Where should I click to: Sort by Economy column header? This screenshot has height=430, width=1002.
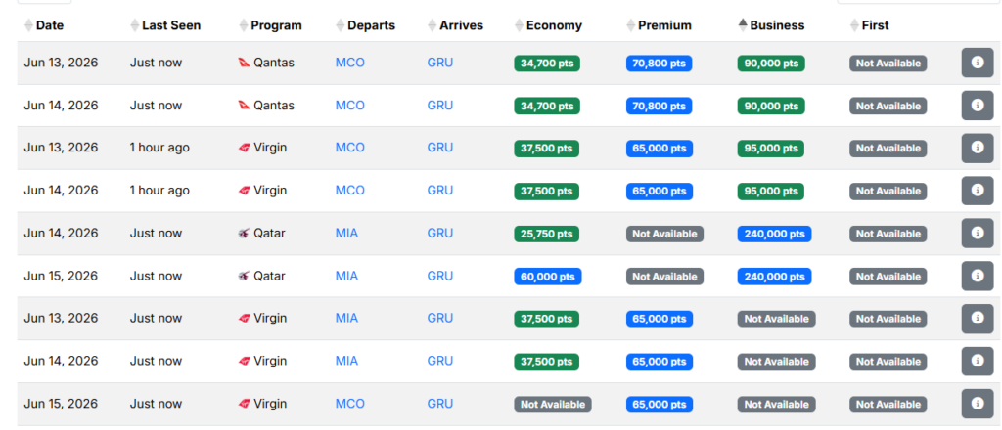pos(553,25)
